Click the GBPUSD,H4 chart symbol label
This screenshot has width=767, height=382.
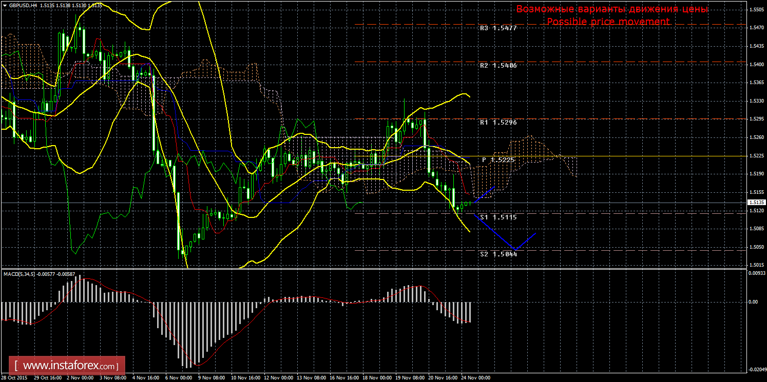[21, 5]
